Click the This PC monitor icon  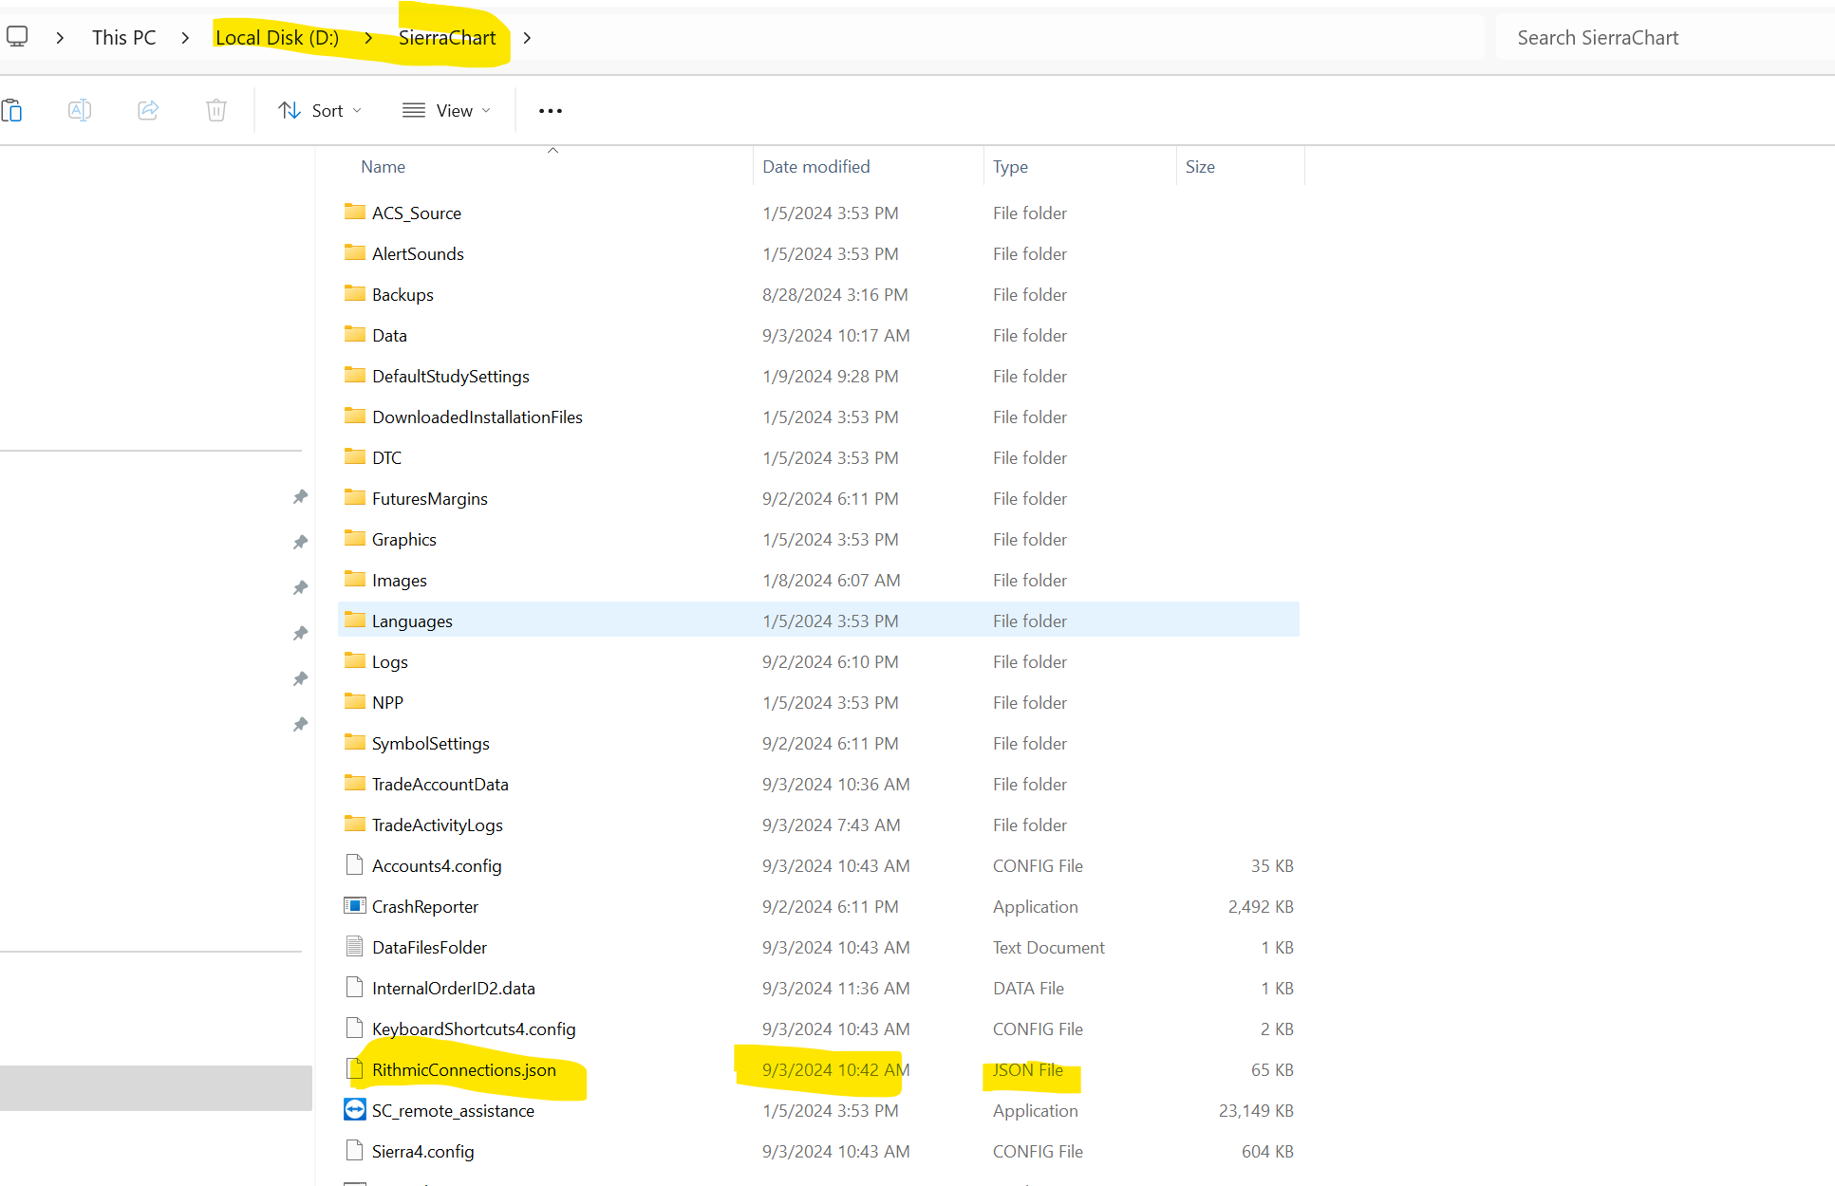click(17, 37)
